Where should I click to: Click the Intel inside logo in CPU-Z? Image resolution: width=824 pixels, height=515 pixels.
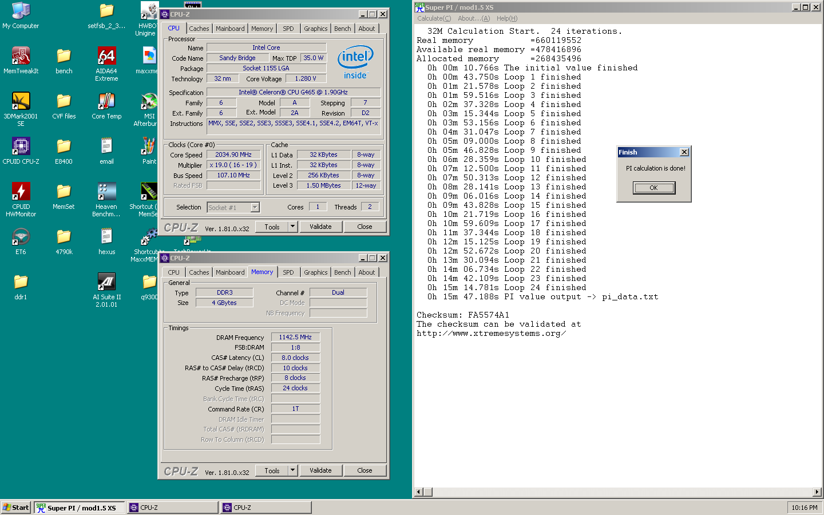(x=355, y=62)
